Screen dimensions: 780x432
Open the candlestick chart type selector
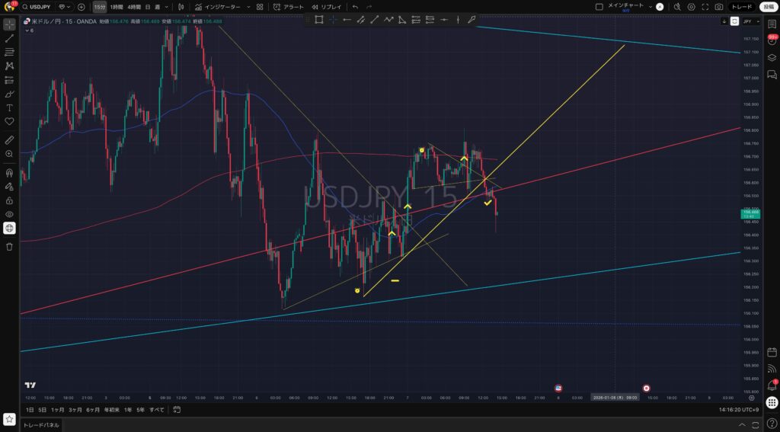click(x=181, y=7)
